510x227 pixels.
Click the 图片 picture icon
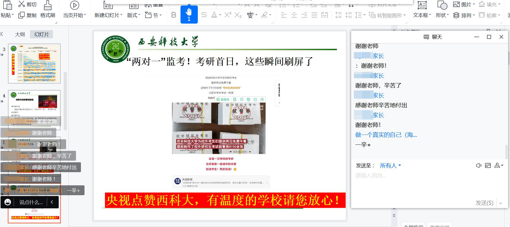pos(457,4)
